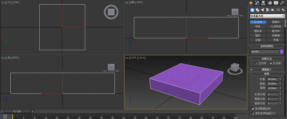Switch to the Hierarchy panel tab
The height and width of the screenshot is (119, 287).
pyautogui.click(x=263, y=3)
